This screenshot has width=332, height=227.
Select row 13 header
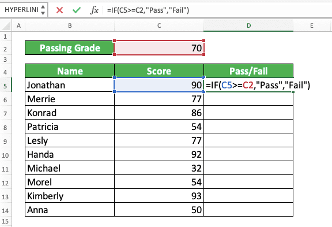[6, 196]
